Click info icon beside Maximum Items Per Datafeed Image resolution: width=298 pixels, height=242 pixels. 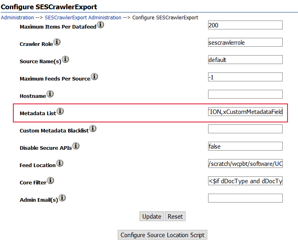click(100, 25)
